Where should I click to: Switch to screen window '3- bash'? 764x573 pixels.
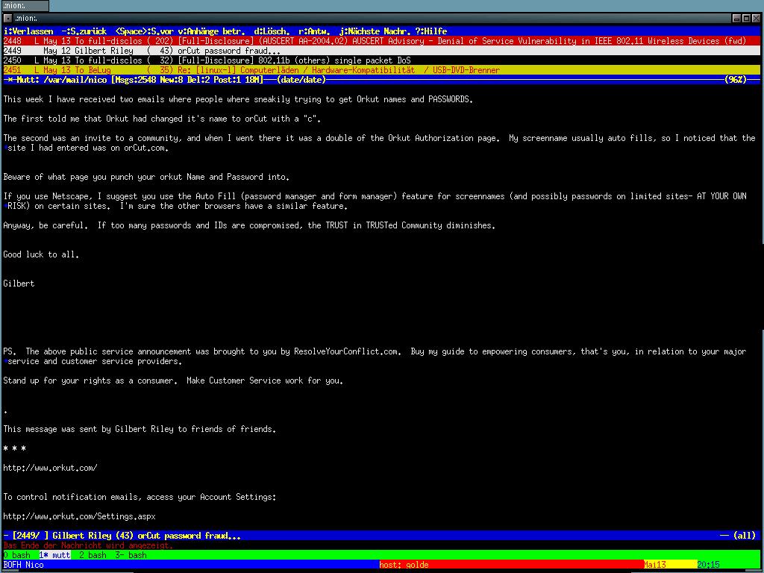(x=131, y=555)
